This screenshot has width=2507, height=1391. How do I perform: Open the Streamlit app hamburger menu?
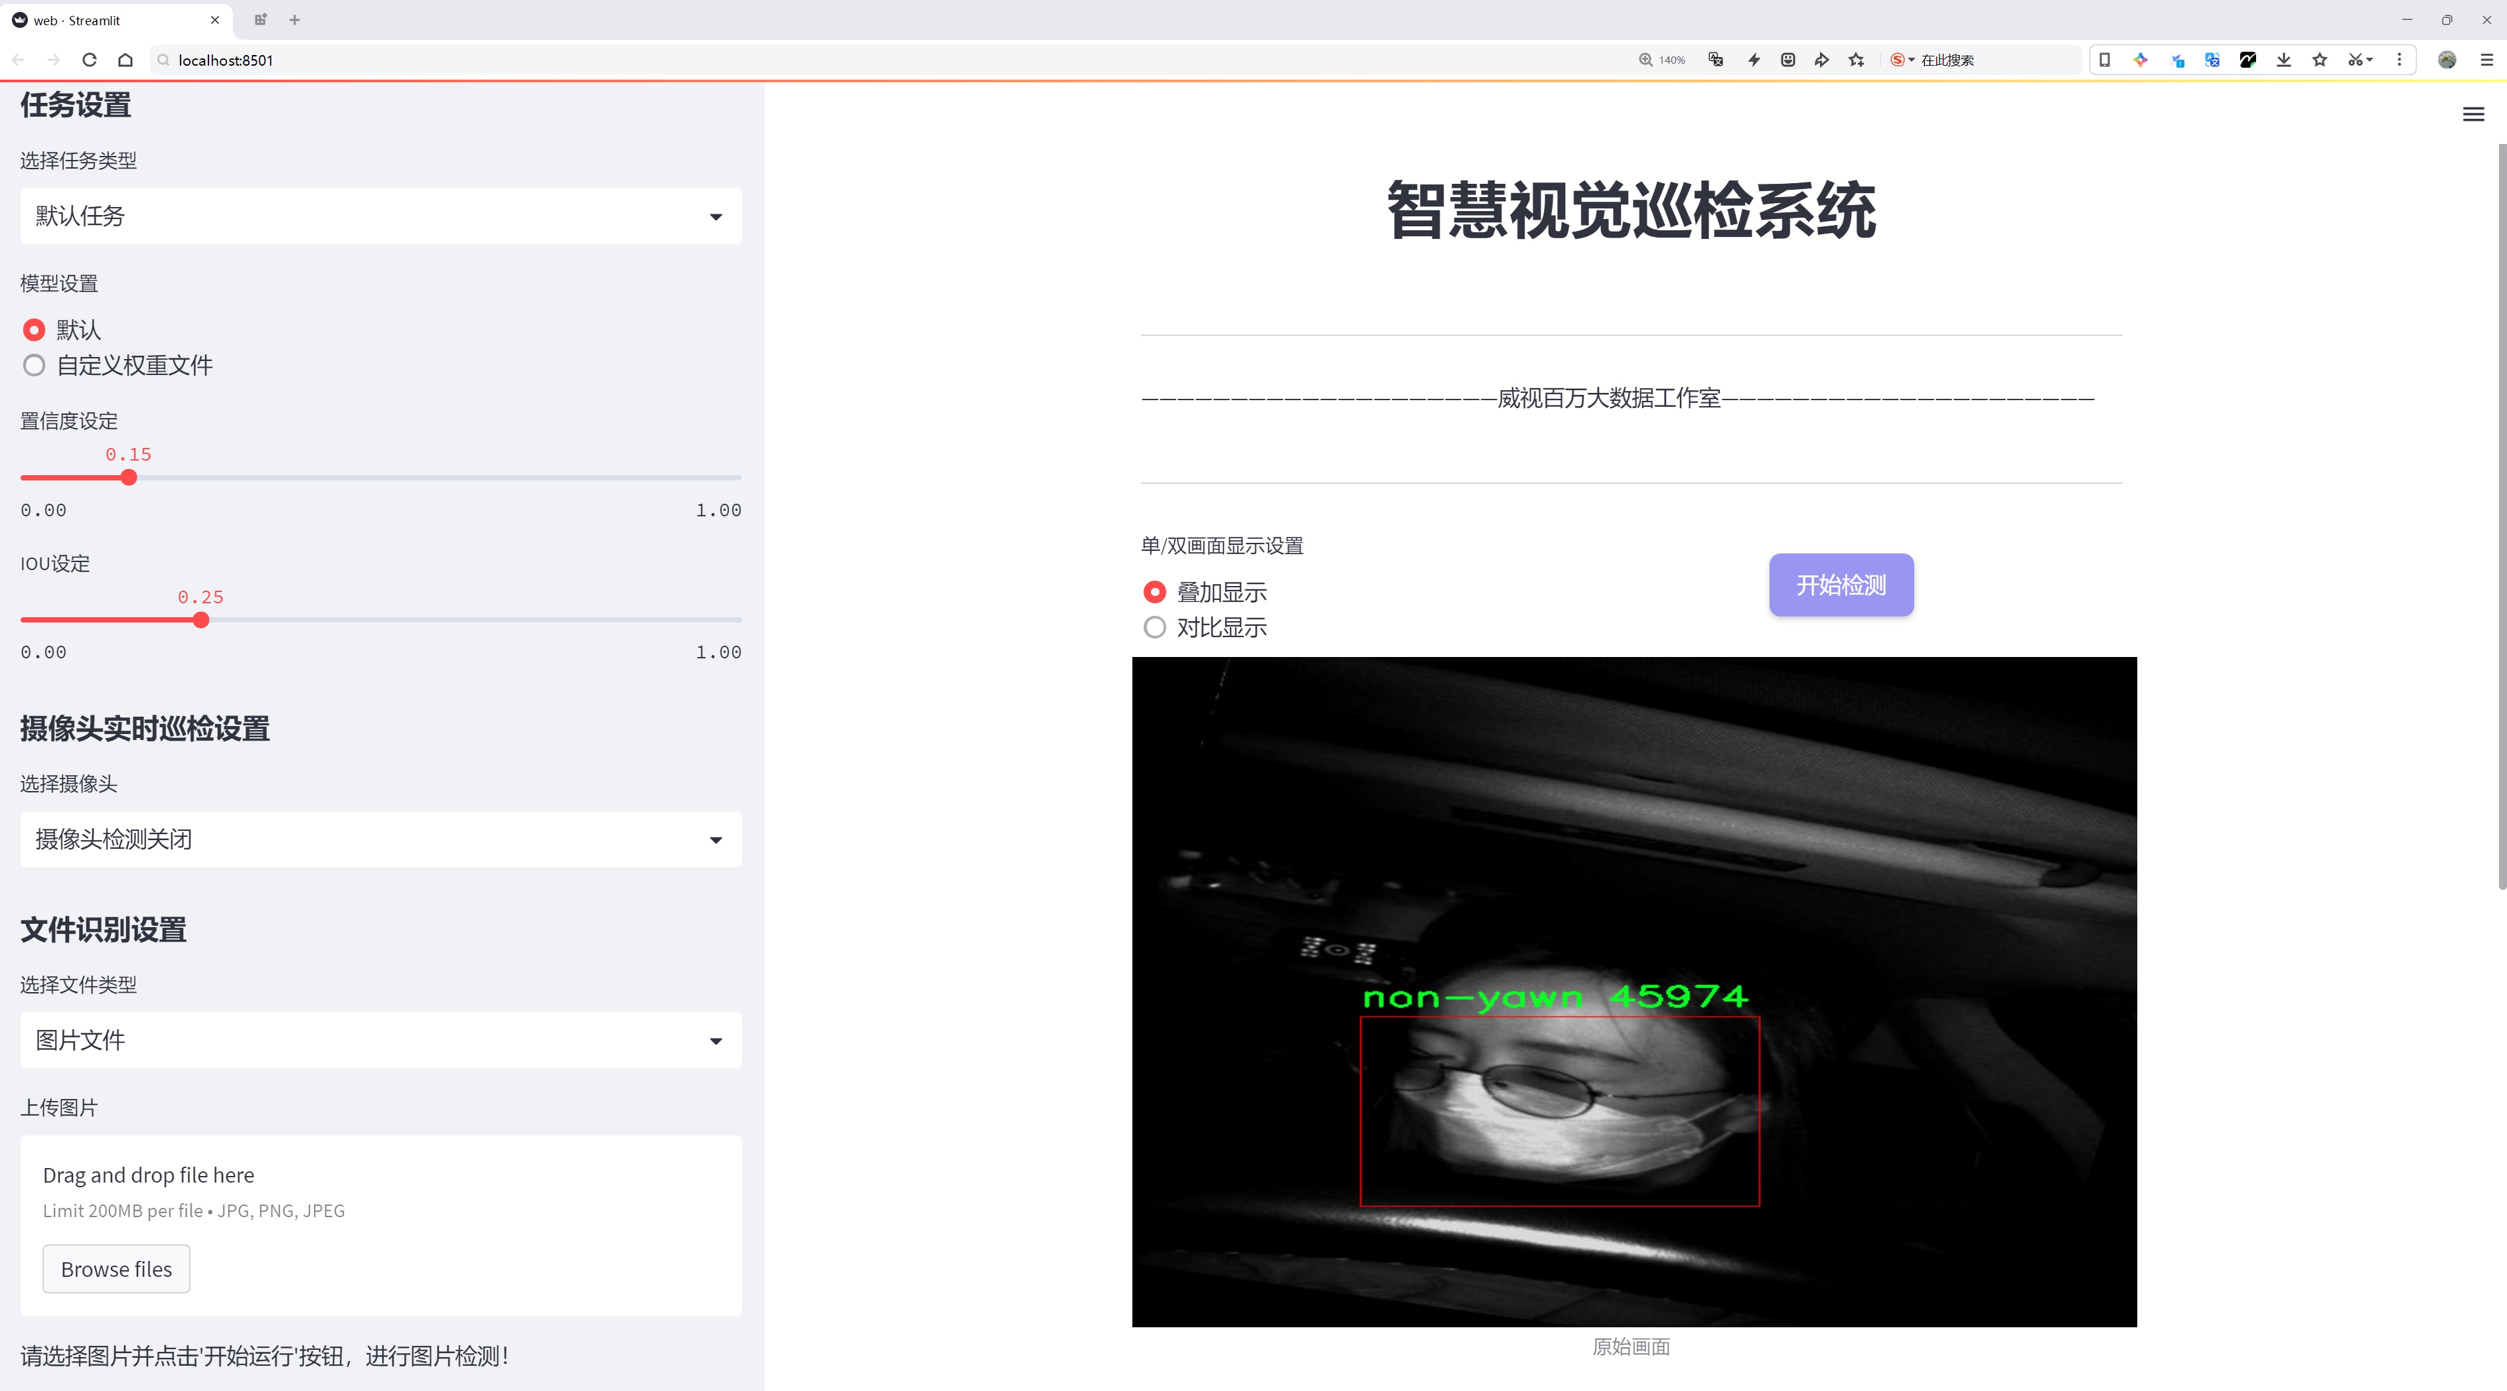tap(2473, 115)
